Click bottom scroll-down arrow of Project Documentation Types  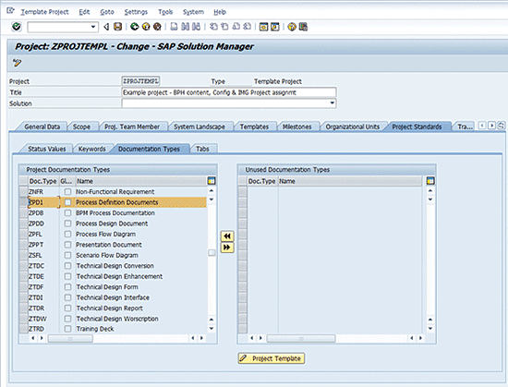212,329
